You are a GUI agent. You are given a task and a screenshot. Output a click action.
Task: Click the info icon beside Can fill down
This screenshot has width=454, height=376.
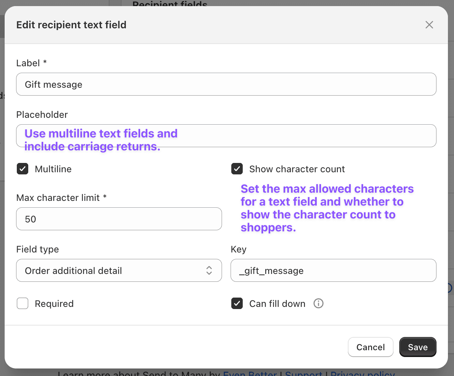pyautogui.click(x=318, y=303)
